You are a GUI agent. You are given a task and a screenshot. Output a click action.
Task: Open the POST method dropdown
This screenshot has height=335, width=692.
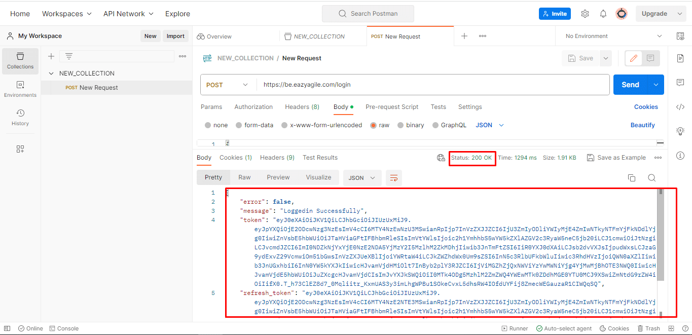coord(228,85)
